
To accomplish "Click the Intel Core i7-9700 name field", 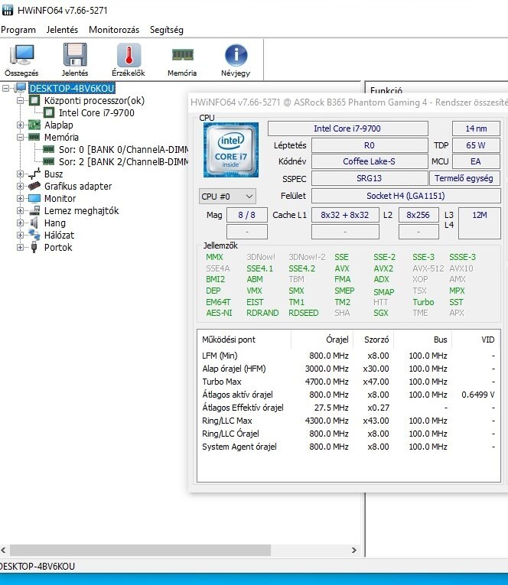I will tap(347, 128).
